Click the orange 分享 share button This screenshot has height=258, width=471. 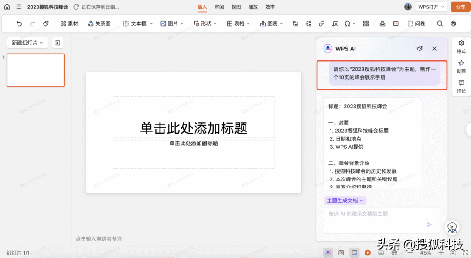pyautogui.click(x=460, y=7)
